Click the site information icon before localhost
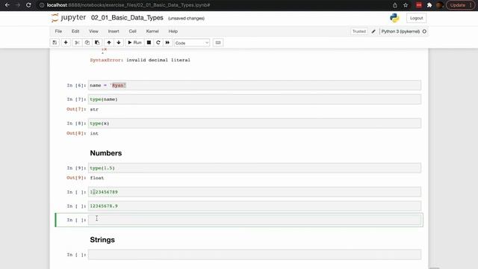Screen dimensions: 478x269 42,5
